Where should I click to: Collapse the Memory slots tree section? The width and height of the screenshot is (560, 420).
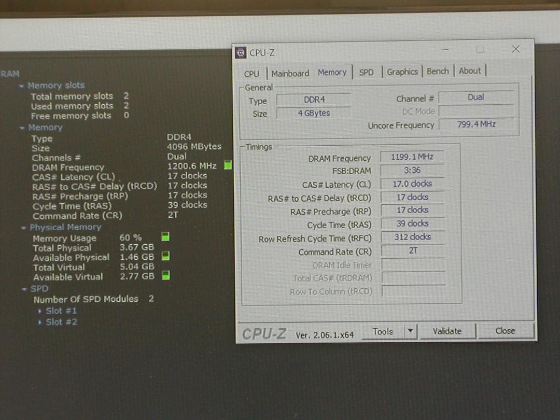(x=21, y=86)
